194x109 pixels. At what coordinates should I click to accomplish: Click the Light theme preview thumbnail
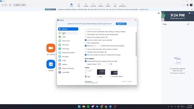(x=89, y=72)
